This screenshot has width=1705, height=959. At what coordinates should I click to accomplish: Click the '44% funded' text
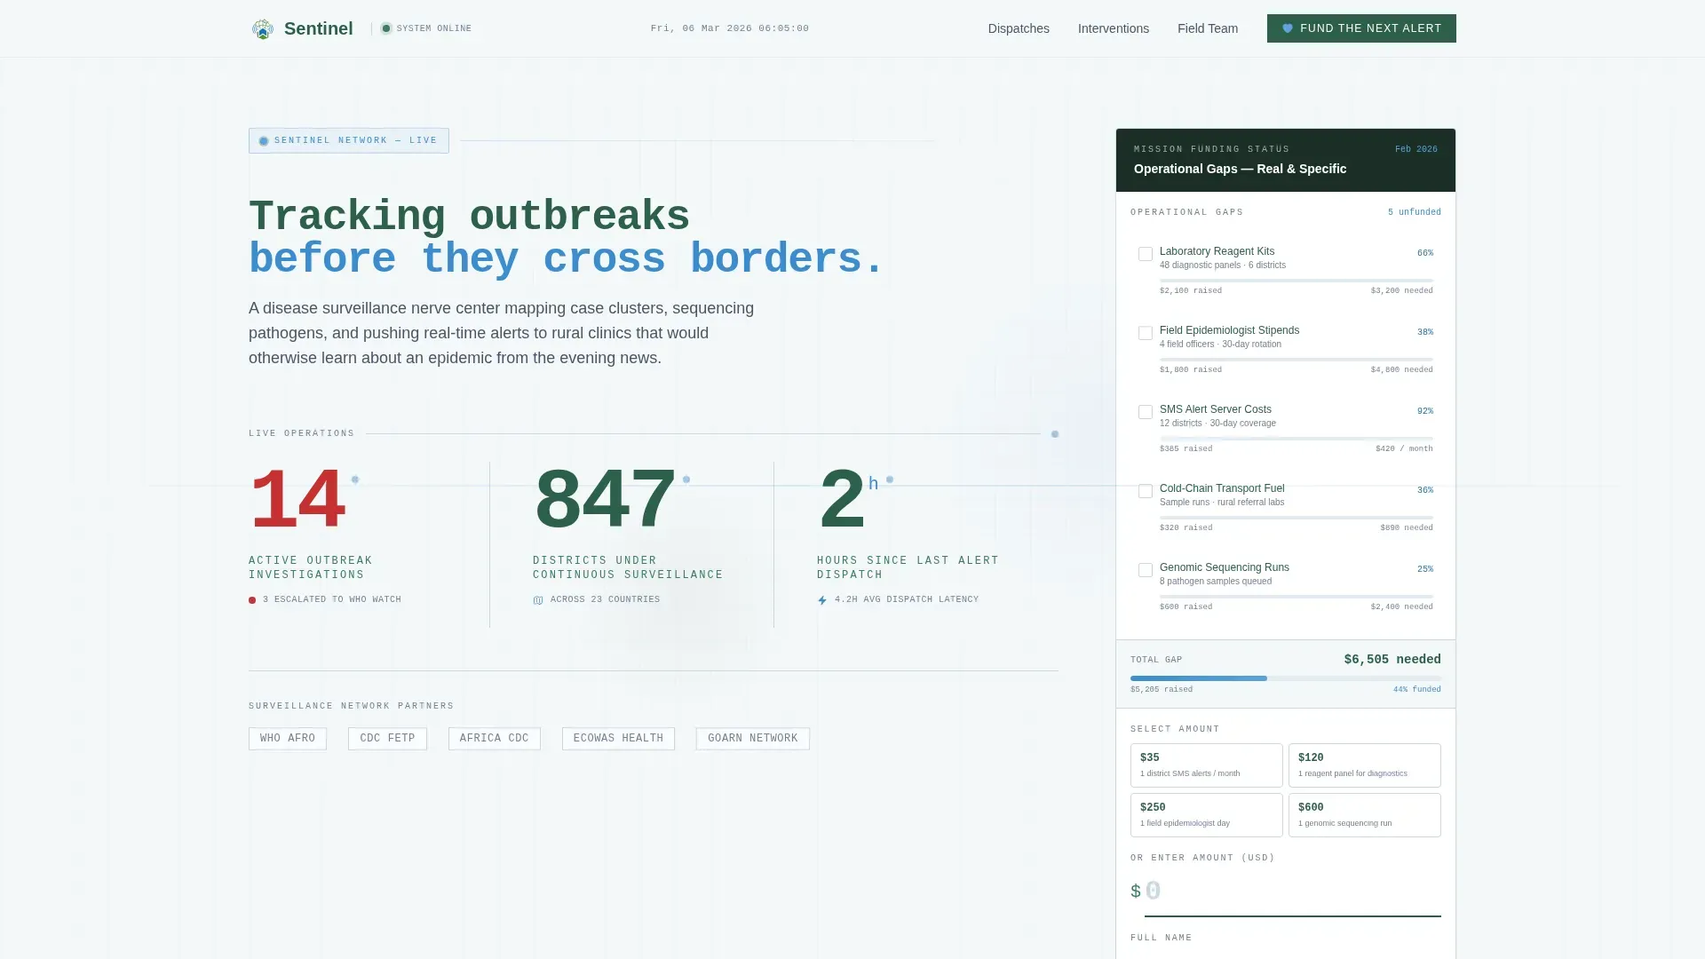1416,690
